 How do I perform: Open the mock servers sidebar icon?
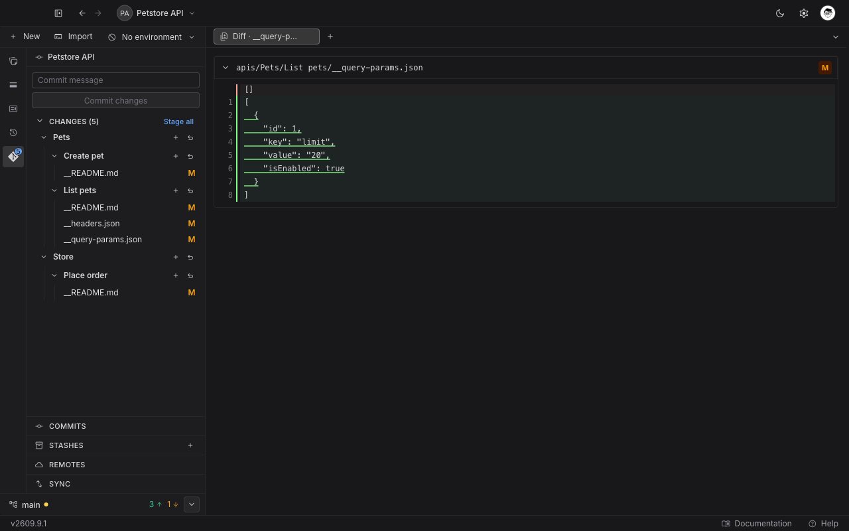click(x=13, y=109)
